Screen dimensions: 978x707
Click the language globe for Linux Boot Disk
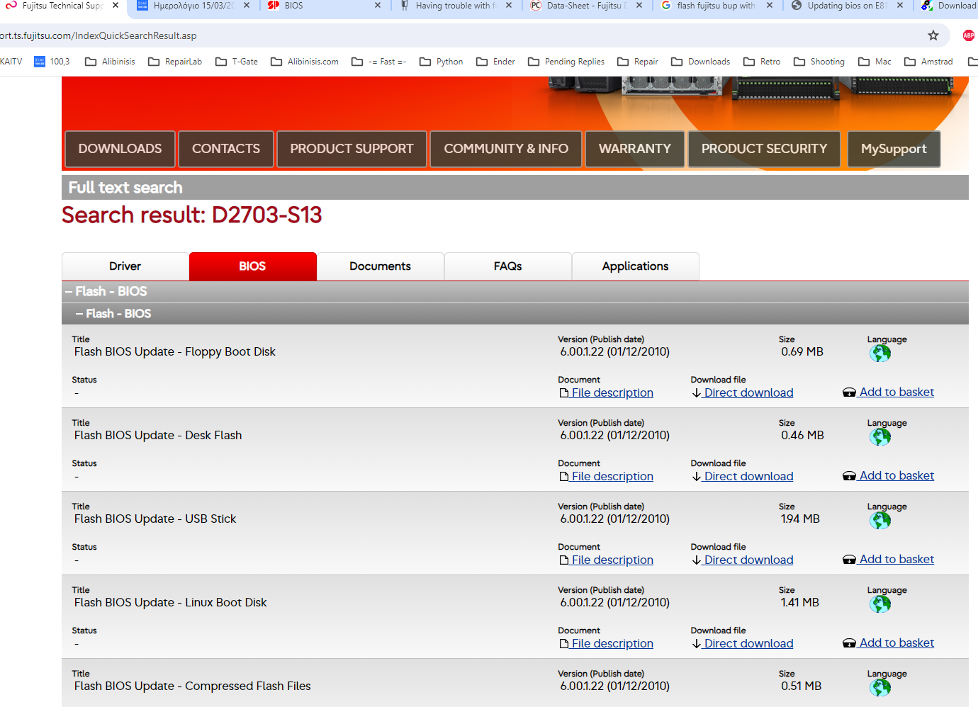pos(879,604)
